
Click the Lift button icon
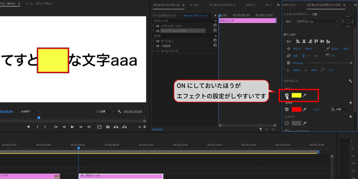pos(116,127)
